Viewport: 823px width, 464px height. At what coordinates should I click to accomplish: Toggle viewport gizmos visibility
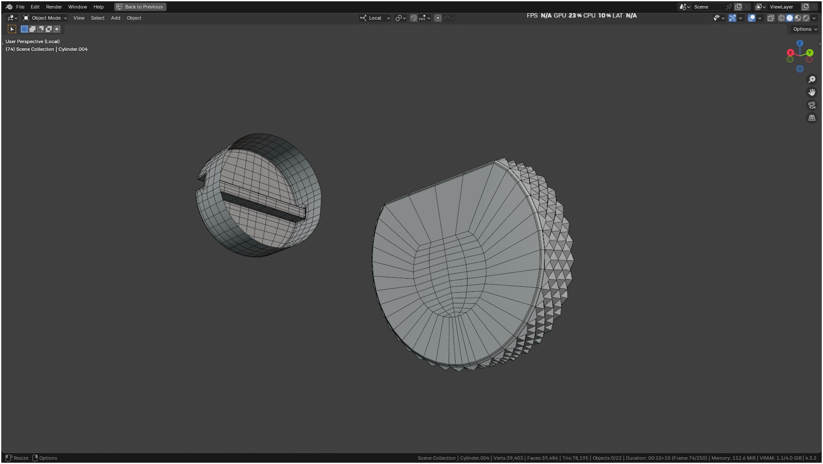pos(732,18)
